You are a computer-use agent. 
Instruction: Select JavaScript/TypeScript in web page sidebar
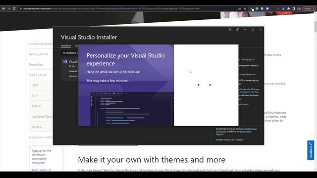[42, 117]
